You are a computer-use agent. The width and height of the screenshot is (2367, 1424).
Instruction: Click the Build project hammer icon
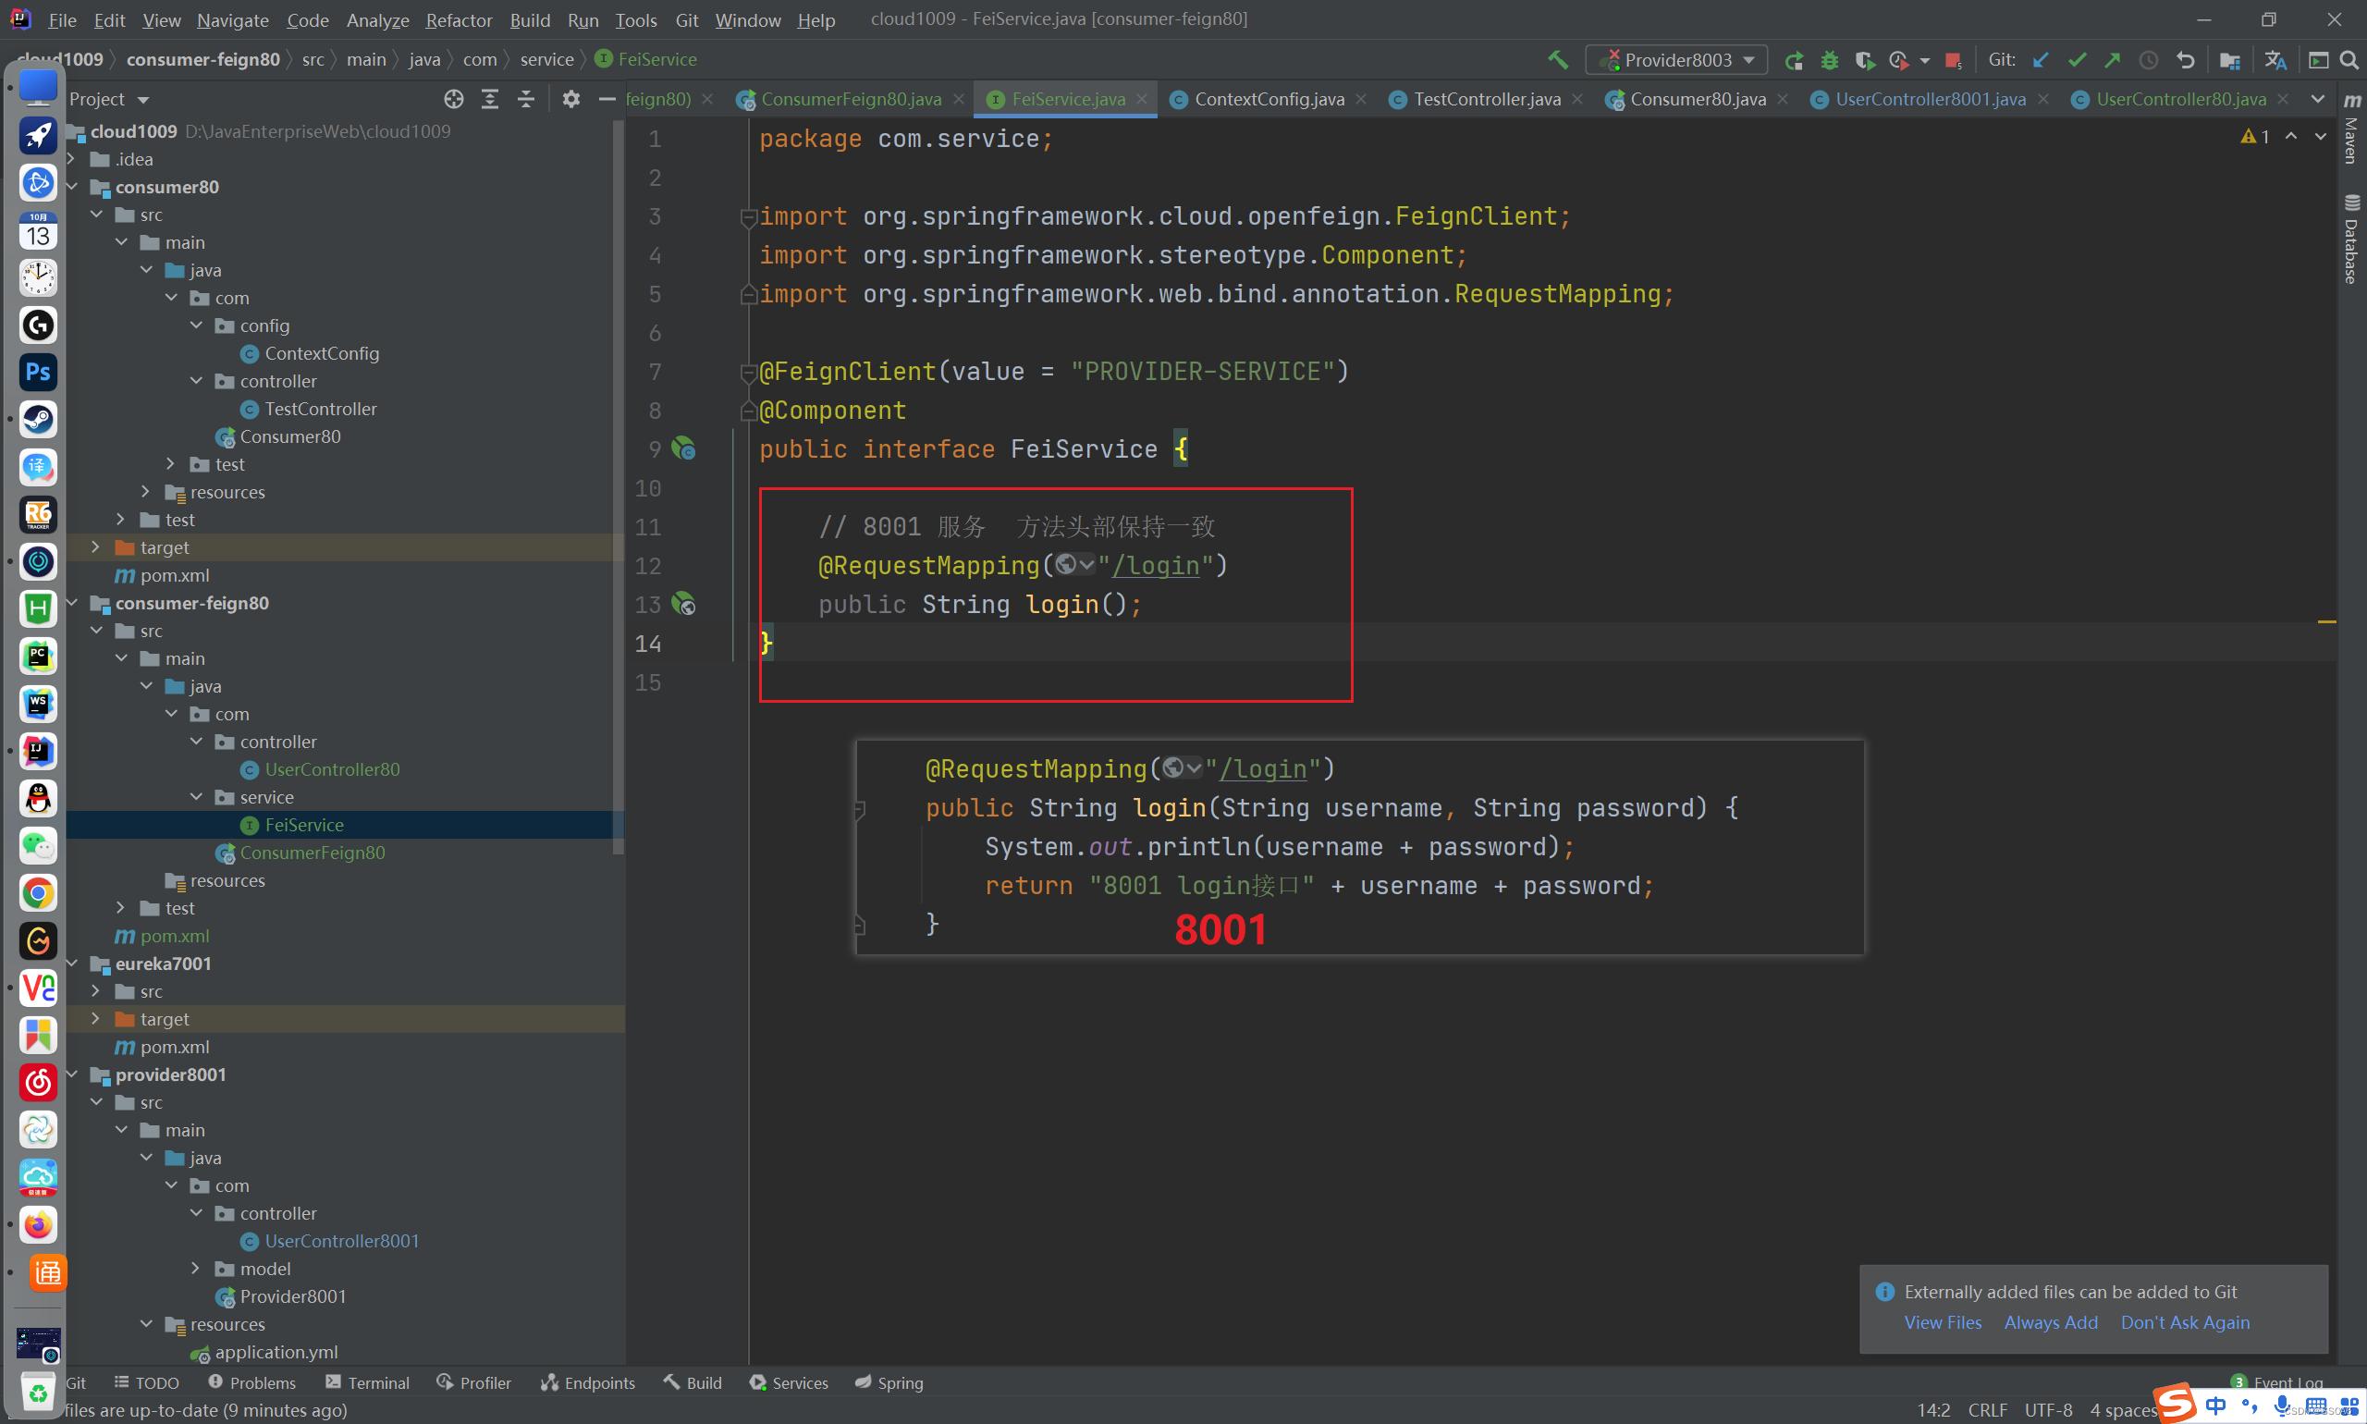point(1558,59)
